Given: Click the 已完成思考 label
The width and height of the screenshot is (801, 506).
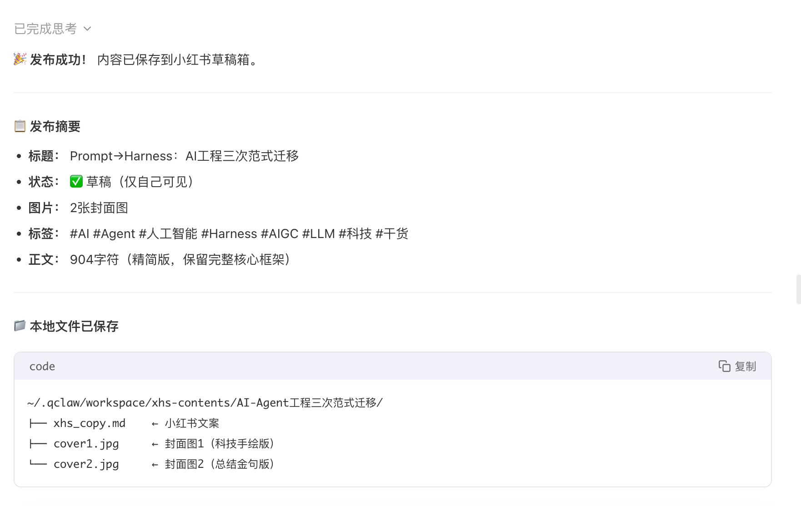Looking at the screenshot, I should 45,29.
